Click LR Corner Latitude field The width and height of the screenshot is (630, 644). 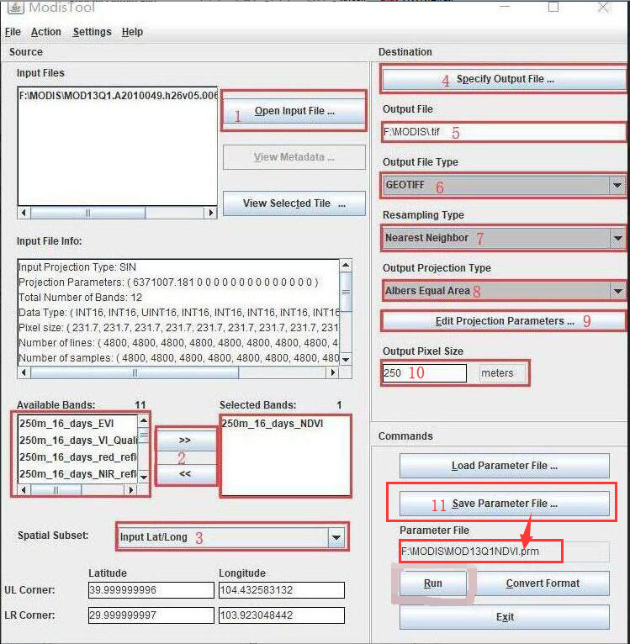click(151, 615)
